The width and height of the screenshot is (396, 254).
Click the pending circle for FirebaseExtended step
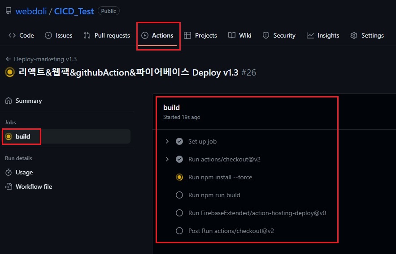coord(179,213)
